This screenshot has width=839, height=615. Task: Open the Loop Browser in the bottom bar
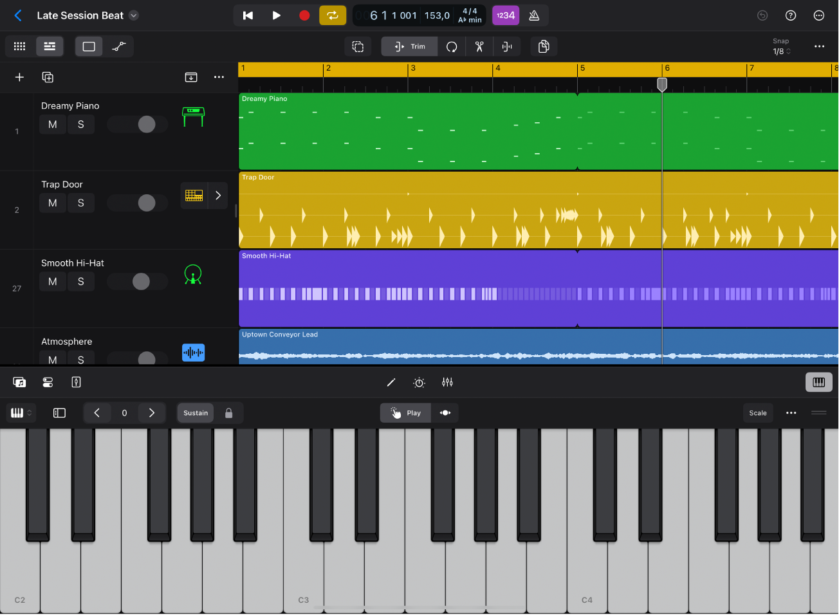coord(19,381)
